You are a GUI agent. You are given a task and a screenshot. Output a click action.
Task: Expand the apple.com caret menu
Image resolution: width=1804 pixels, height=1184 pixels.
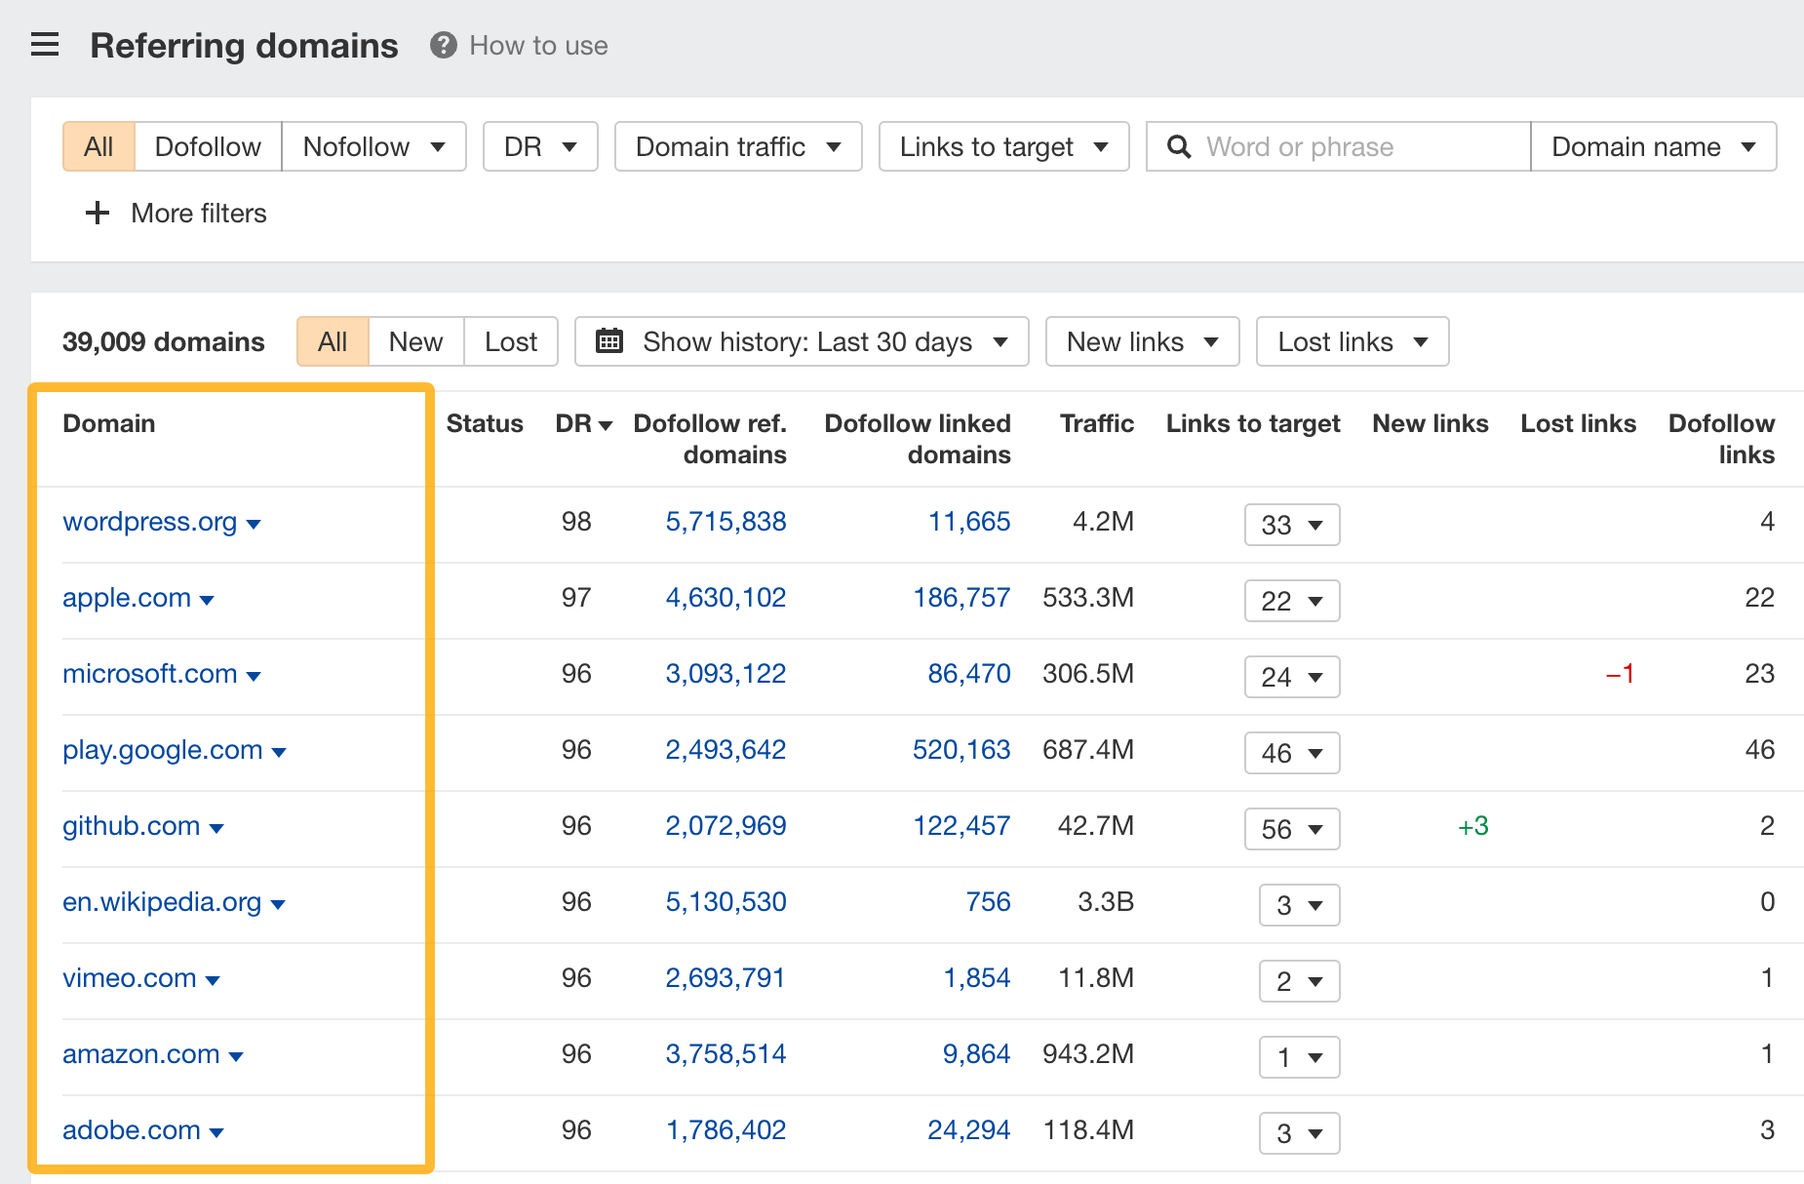pyautogui.click(x=207, y=601)
